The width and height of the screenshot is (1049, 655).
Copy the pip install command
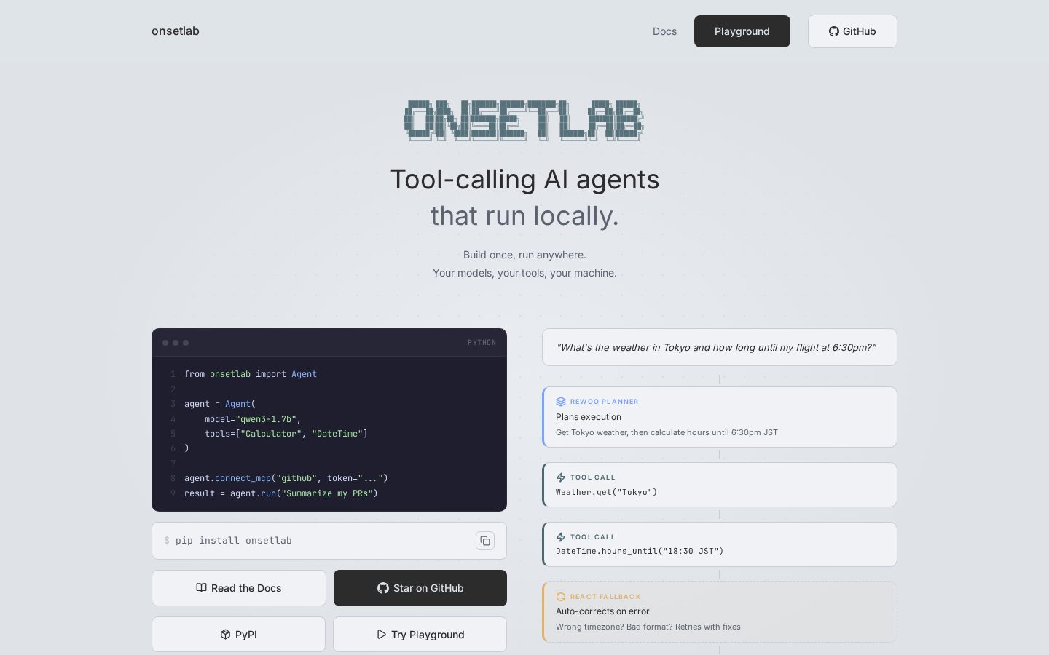[485, 541]
